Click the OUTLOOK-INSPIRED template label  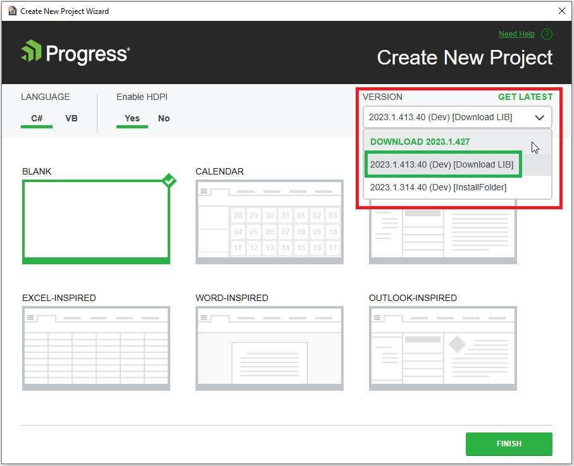413,298
